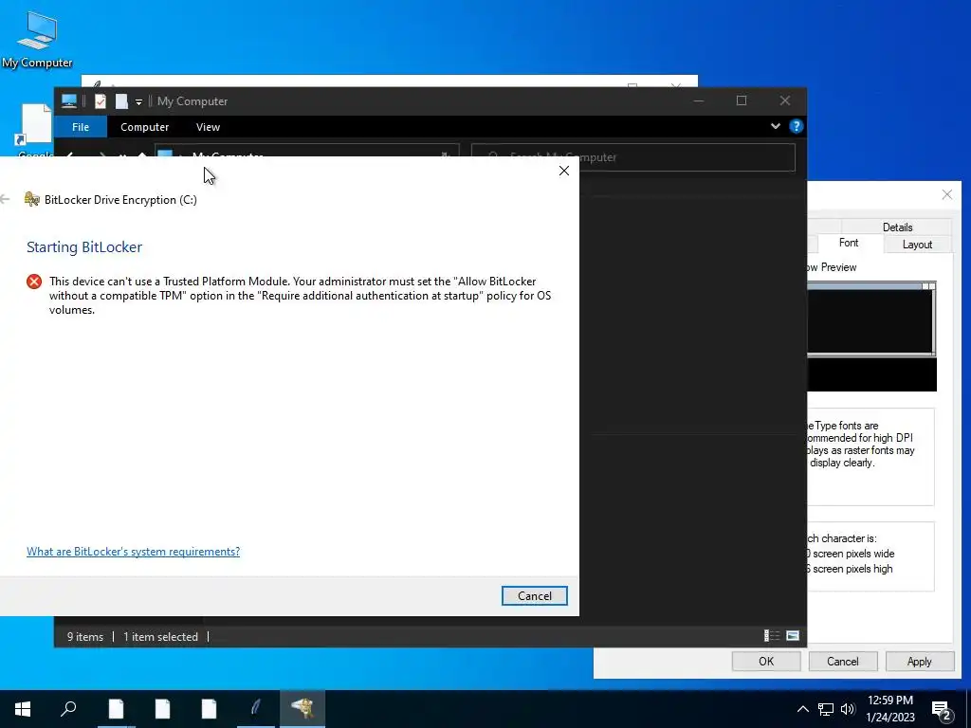
Task: Select the Font tab in properties dialog
Action: click(849, 243)
